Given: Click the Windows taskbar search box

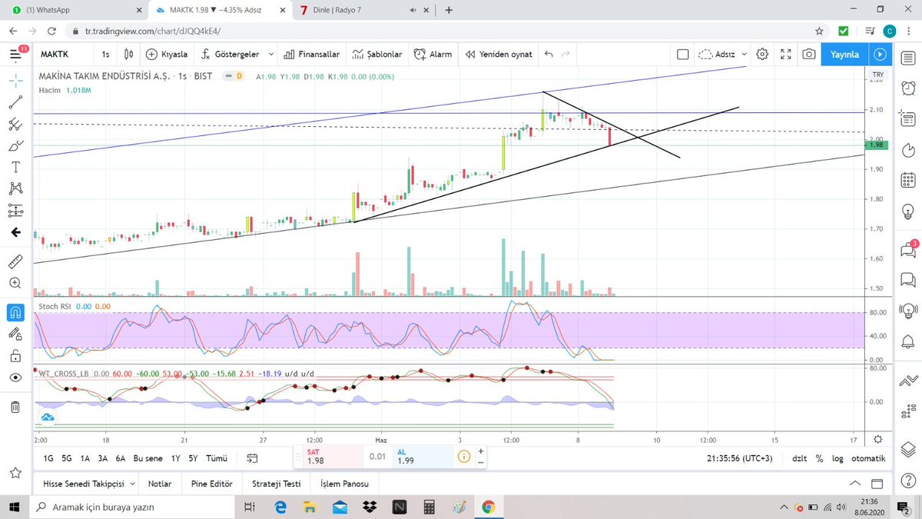Looking at the screenshot, I should tap(134, 507).
